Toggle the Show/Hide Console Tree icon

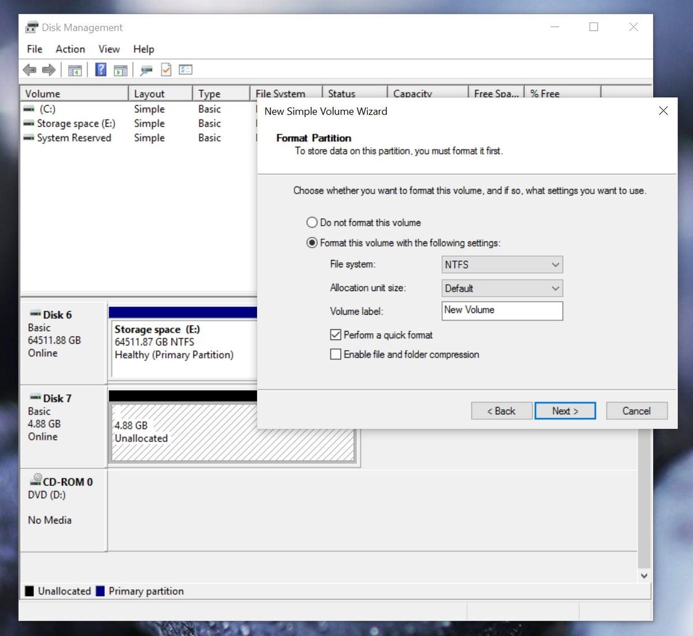click(x=75, y=70)
